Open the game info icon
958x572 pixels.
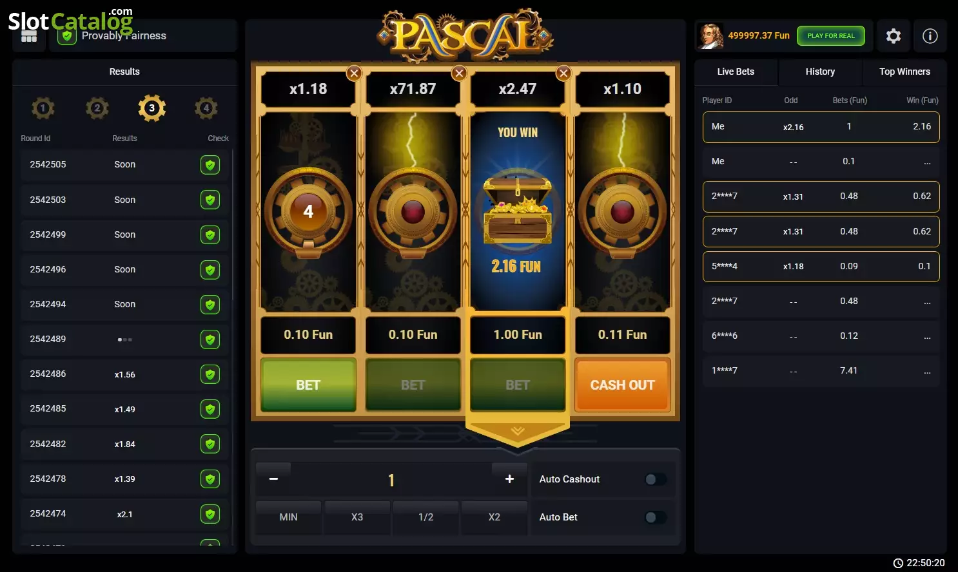point(930,36)
